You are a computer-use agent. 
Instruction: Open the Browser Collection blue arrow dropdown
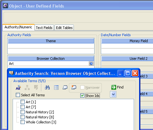(x=91, y=64)
